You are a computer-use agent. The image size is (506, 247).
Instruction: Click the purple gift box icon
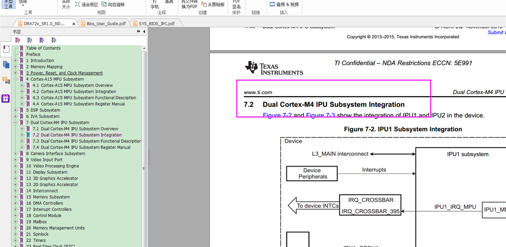tap(5, 99)
